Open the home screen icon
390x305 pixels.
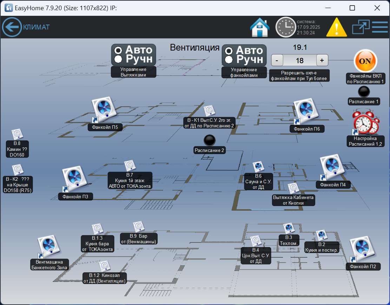pos(259,27)
